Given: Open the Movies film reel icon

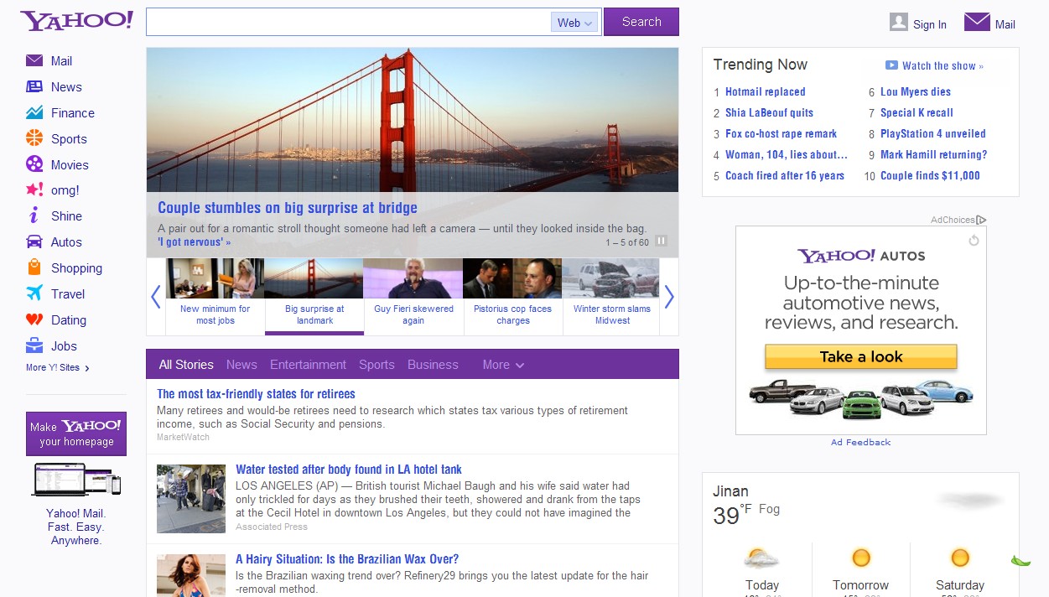Looking at the screenshot, I should pyautogui.click(x=34, y=164).
